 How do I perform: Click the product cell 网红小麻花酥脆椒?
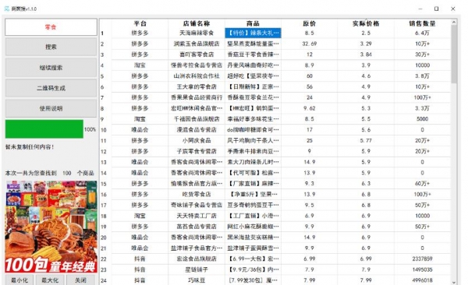coord(253,227)
